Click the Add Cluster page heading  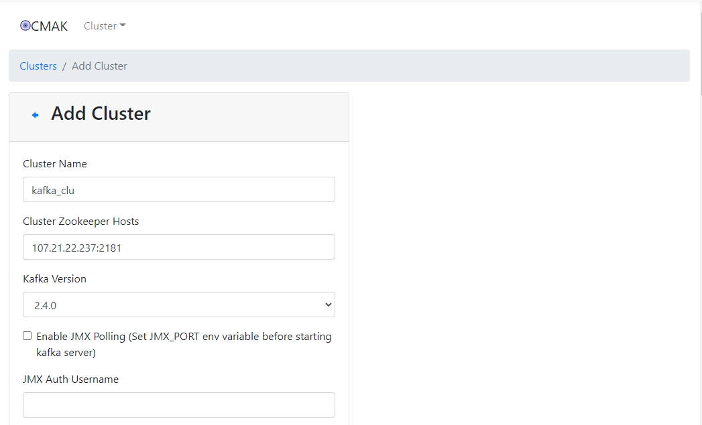(101, 114)
